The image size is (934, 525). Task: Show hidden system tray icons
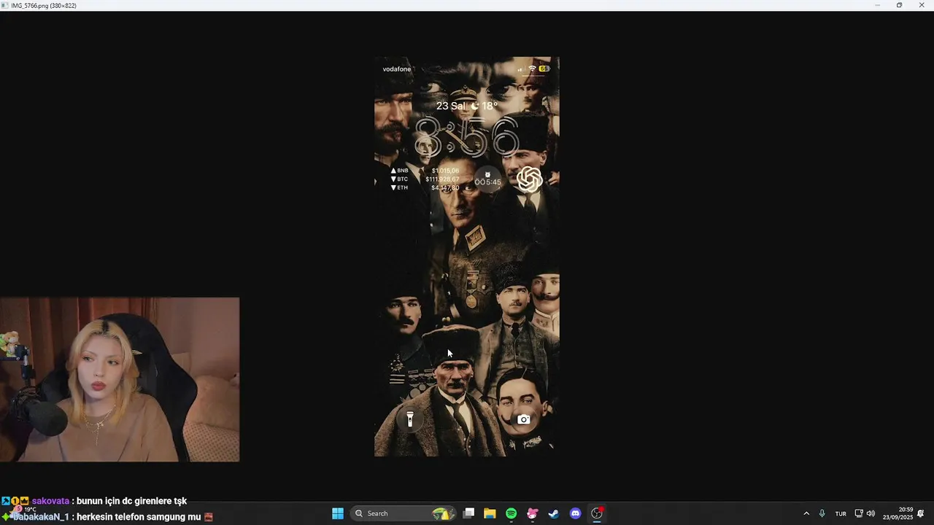pyautogui.click(x=806, y=513)
